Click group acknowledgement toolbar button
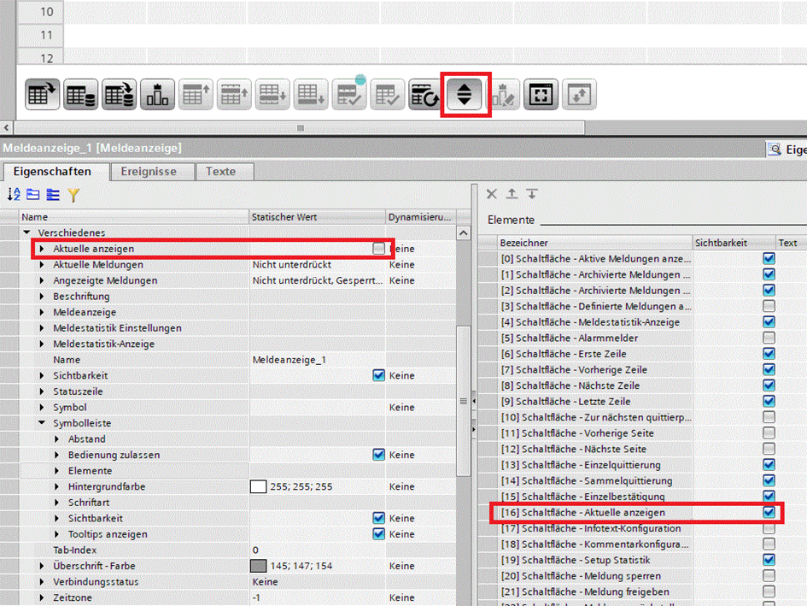Screen dimensions: 807x606 387,94
